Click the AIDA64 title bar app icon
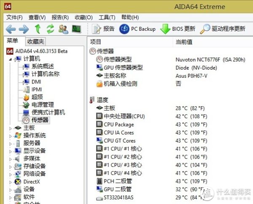The height and width of the screenshot is (204, 253). pyautogui.click(x=8, y=6)
